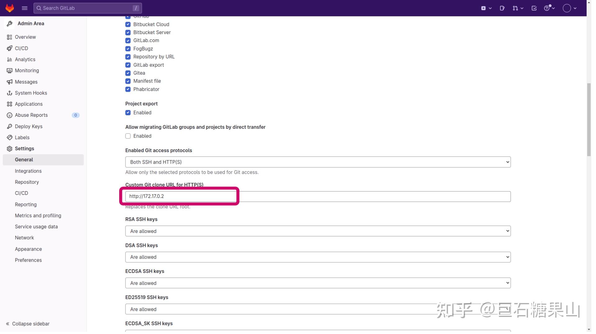Screen dimensions: 596x334
Task: Switch to the Integrations settings section
Action: click(28, 171)
